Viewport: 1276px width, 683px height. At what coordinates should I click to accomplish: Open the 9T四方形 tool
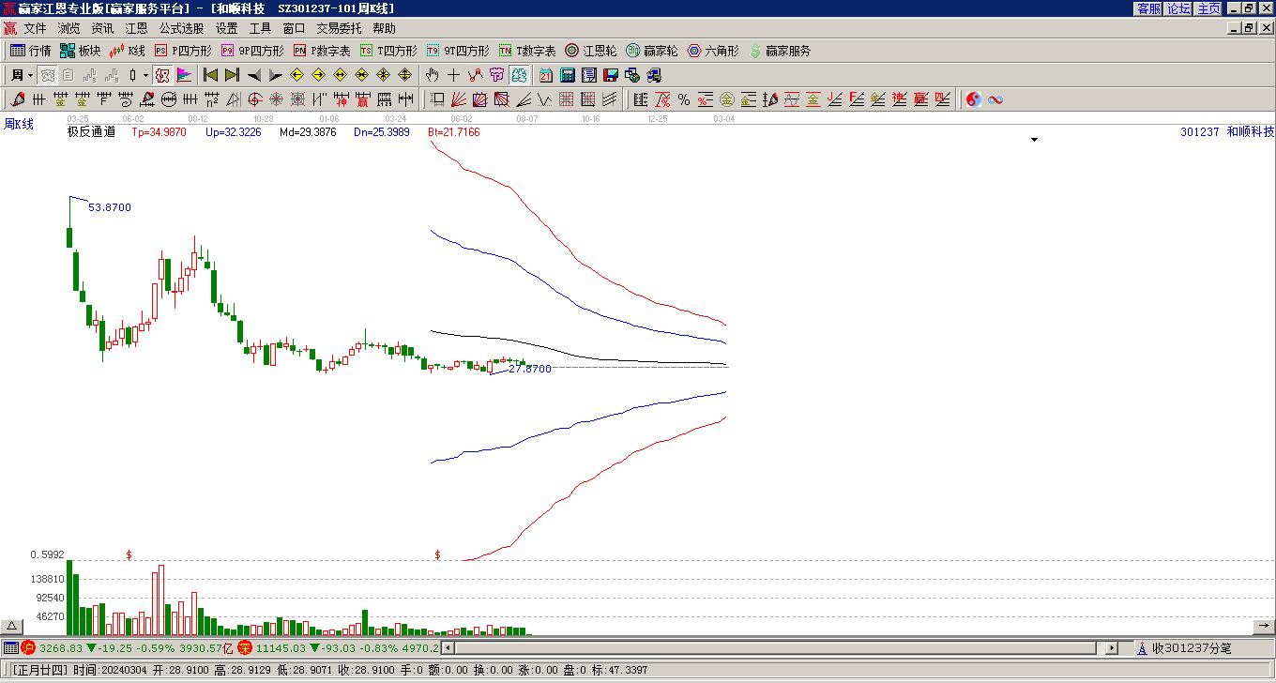pos(458,51)
